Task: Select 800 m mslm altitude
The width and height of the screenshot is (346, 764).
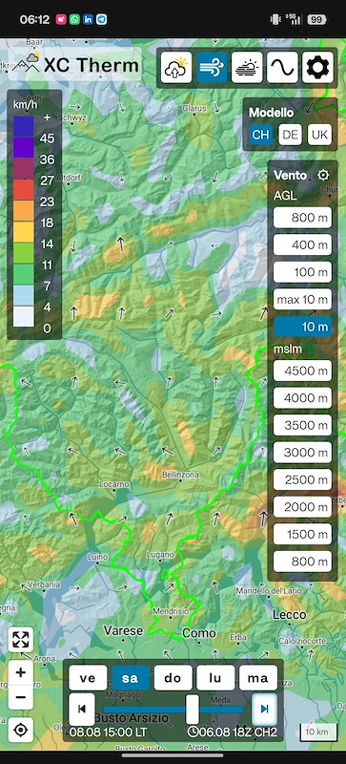Action: click(303, 562)
